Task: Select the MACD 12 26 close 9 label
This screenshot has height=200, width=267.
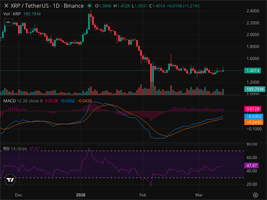Action: pos(23,101)
